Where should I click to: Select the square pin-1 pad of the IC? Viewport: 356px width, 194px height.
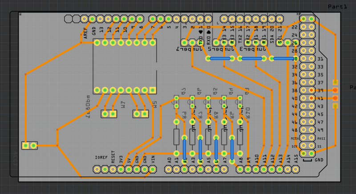click(x=153, y=90)
